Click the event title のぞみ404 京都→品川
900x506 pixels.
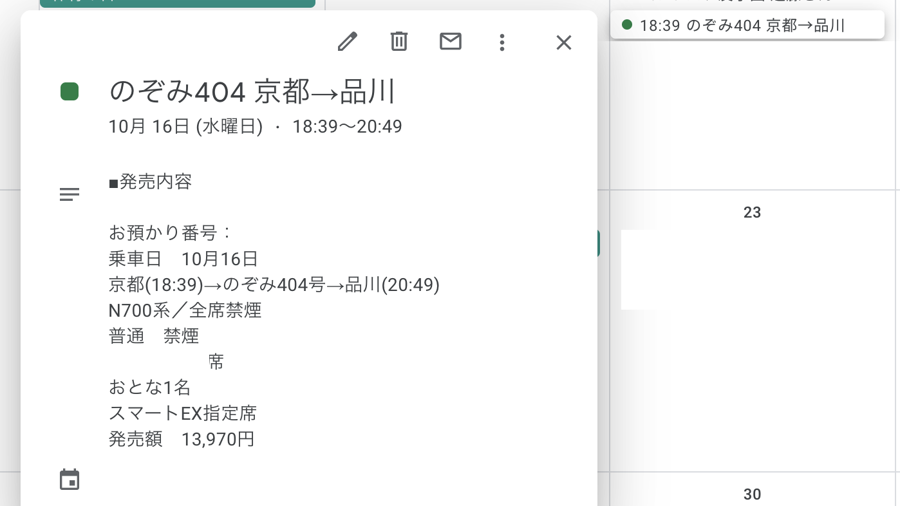coord(252,92)
